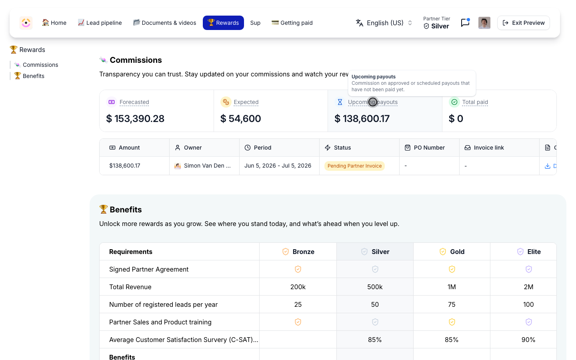The width and height of the screenshot is (576, 360).
Task: Click the Status column header
Action: pyautogui.click(x=360, y=148)
